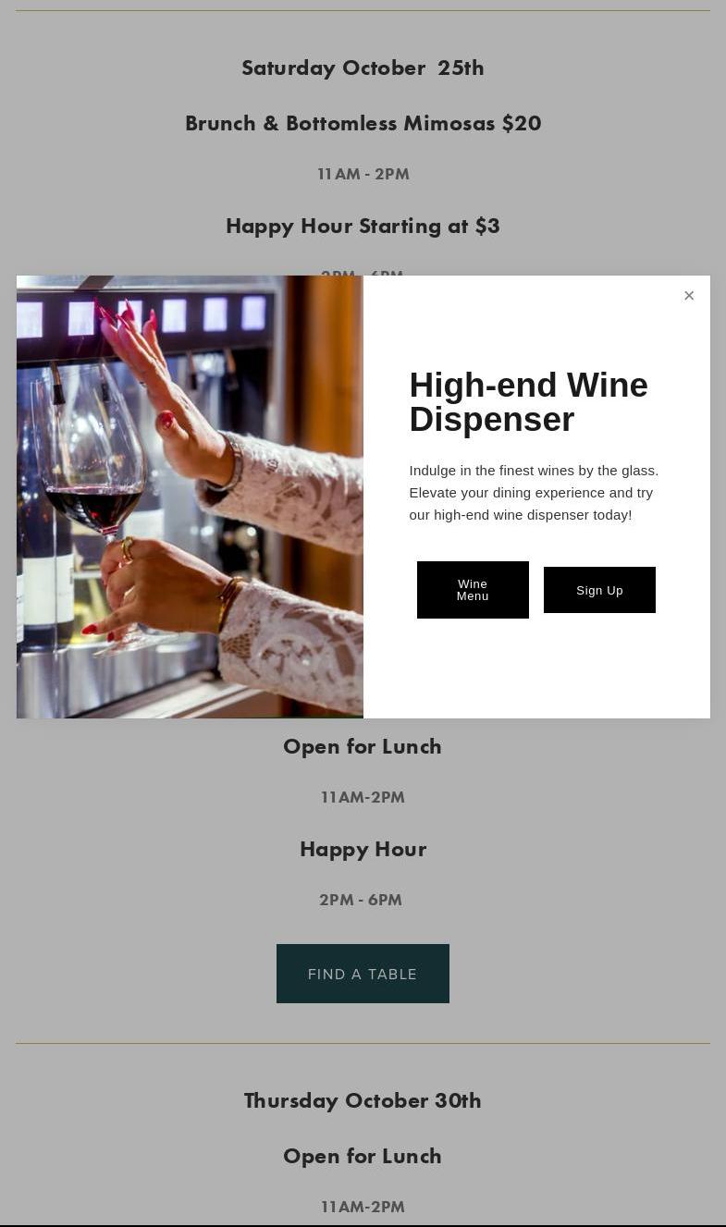
Task: Click the wine dispenser photo in popup
Action: [190, 497]
